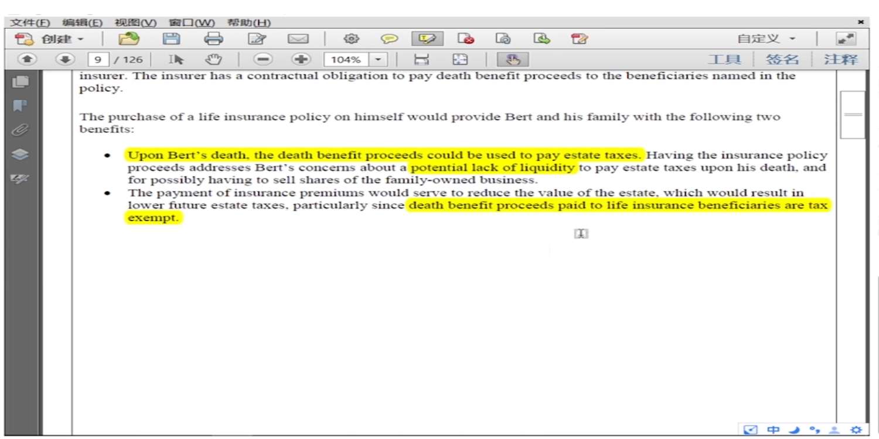The width and height of the screenshot is (879, 439).
Task: Zoom out with minus button
Action: pyautogui.click(x=264, y=59)
